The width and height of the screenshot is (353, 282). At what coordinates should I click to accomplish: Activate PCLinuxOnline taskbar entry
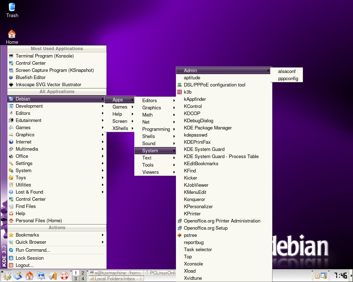tap(161, 273)
